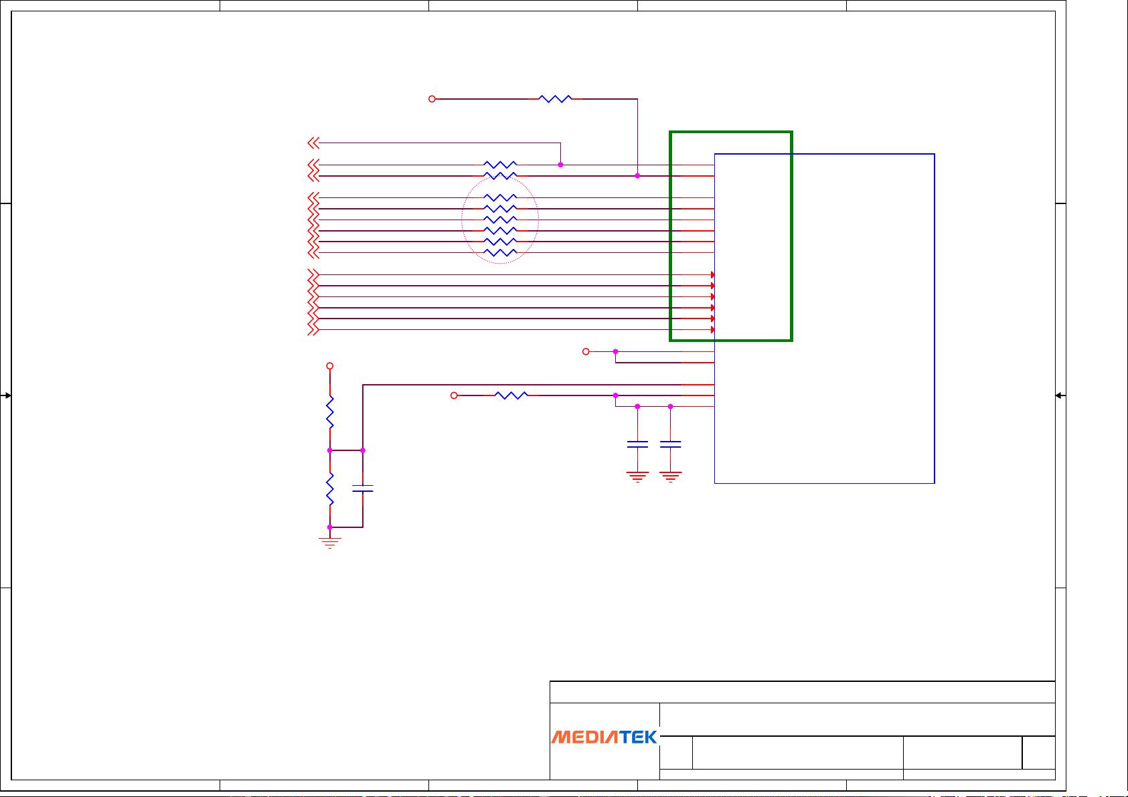This screenshot has height=797, width=1128.
Task: Select the ground symbol beneath the voltage divider
Action: [330, 542]
